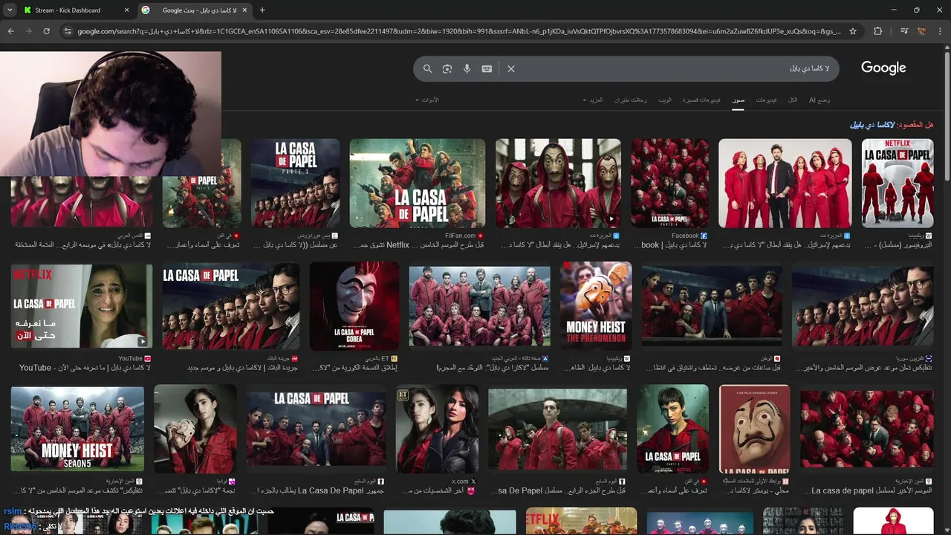The width and height of the screenshot is (951, 535).
Task: Open site information icon beside URL
Action: coord(68,31)
